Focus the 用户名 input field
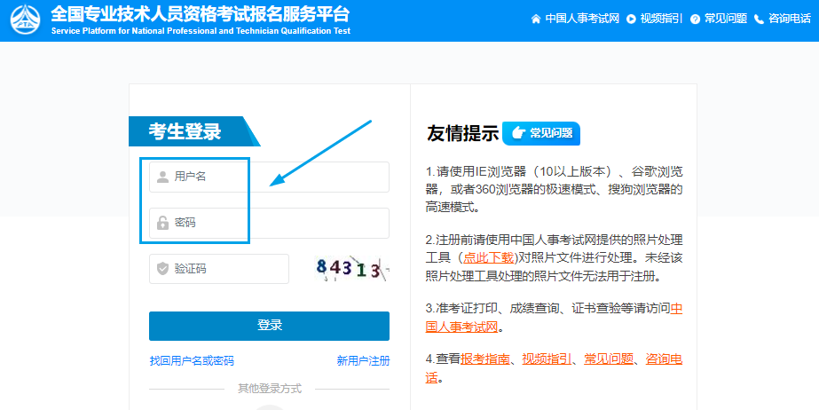This screenshot has height=410, width=819. click(x=269, y=177)
